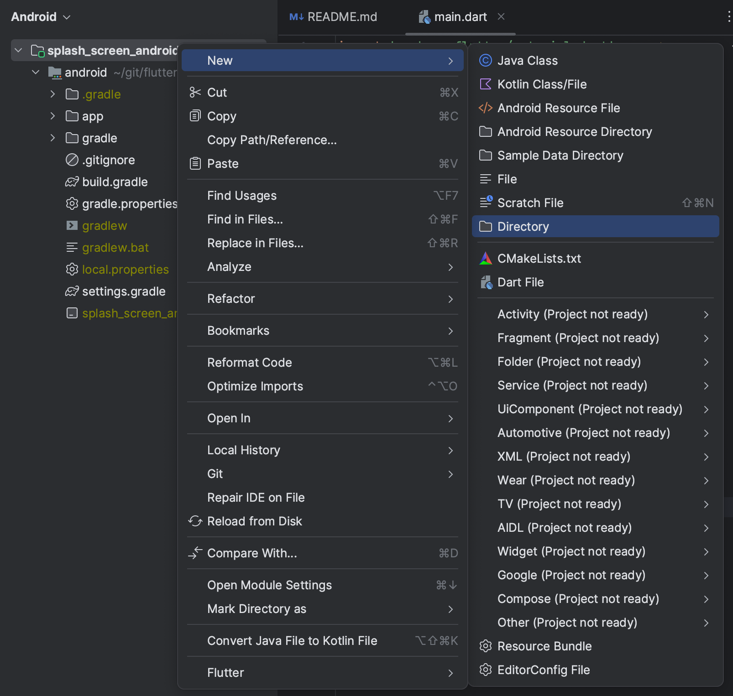This screenshot has height=696, width=733.
Task: Select New in the context menu
Action: pos(323,61)
